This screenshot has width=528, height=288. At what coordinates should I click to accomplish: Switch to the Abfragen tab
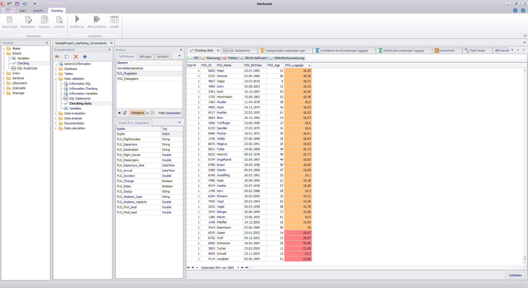pos(145,57)
